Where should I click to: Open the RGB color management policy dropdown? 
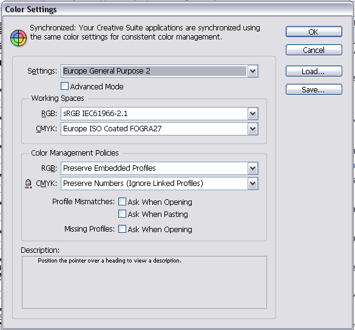point(252,168)
